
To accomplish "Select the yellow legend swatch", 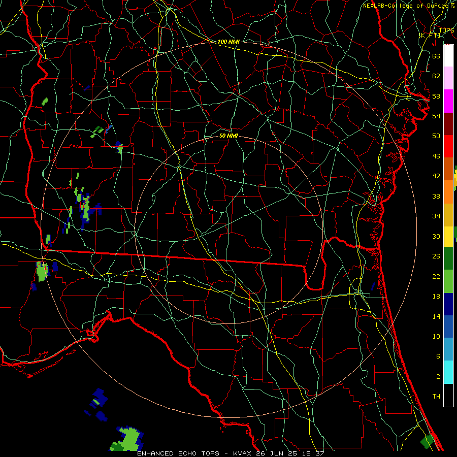I will click(448, 237).
